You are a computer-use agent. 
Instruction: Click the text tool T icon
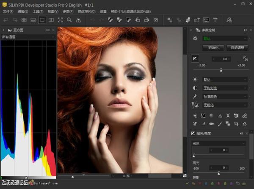point(215,20)
